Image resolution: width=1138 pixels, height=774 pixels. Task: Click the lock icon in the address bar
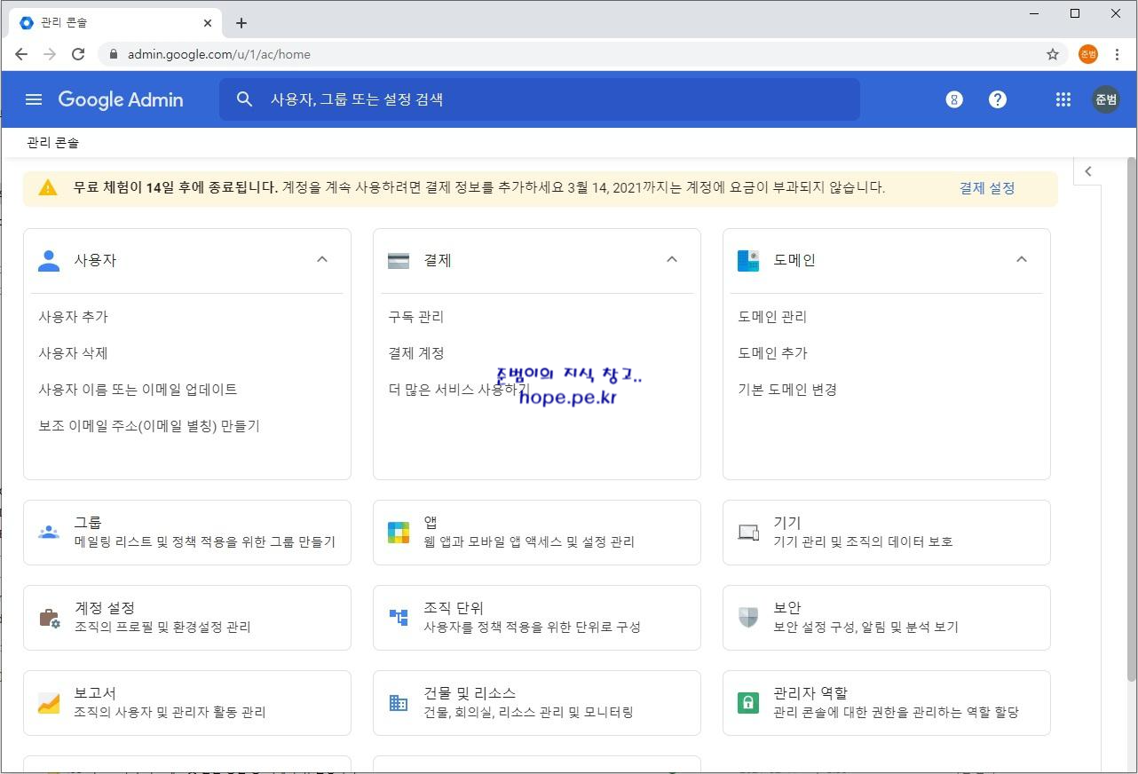pos(113,54)
